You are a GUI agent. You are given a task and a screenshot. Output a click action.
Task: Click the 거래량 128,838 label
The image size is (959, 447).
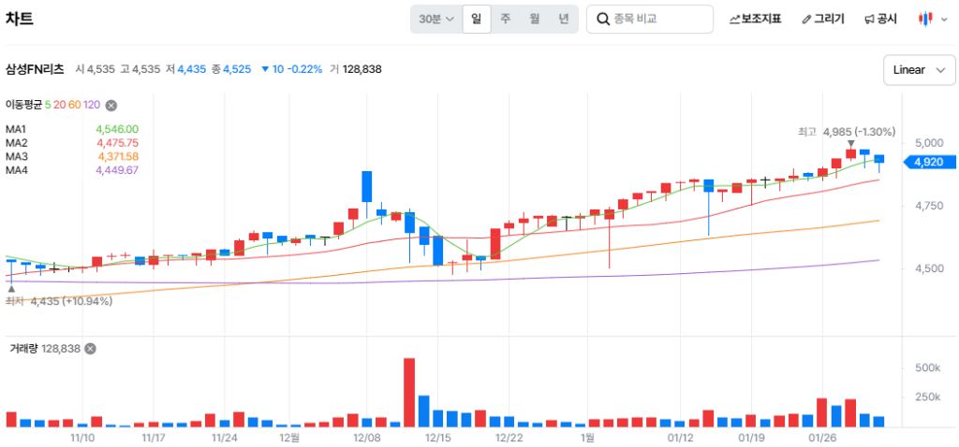click(x=45, y=349)
